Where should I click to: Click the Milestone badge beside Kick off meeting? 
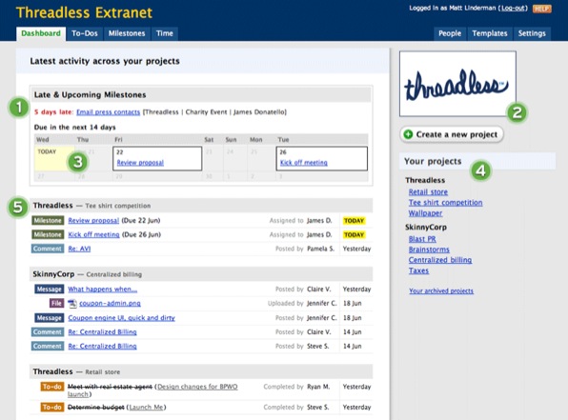(48, 234)
